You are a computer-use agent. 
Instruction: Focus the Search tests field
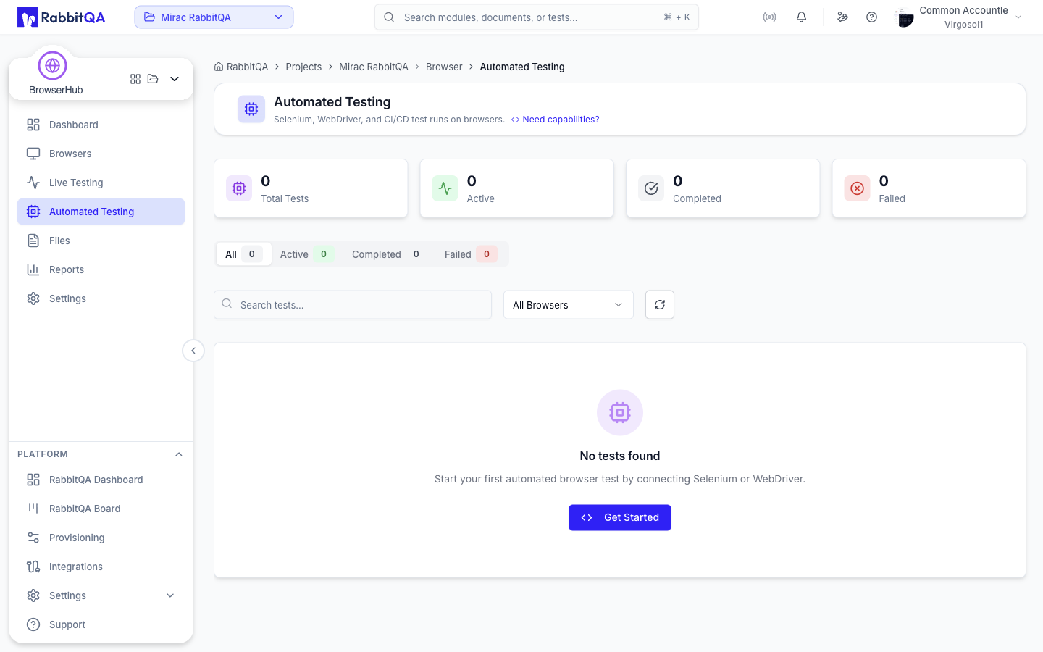353,305
